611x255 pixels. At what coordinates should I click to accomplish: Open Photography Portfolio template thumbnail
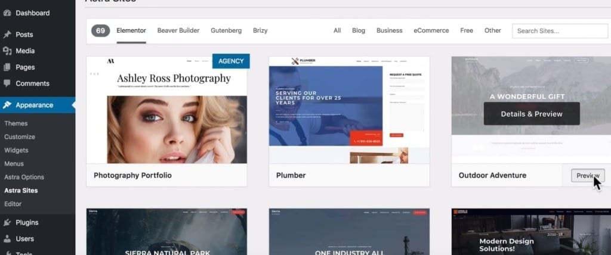click(x=166, y=110)
